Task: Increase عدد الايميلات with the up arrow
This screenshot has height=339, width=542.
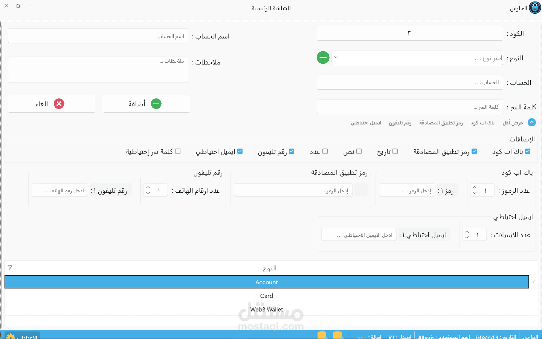Action: (467, 232)
